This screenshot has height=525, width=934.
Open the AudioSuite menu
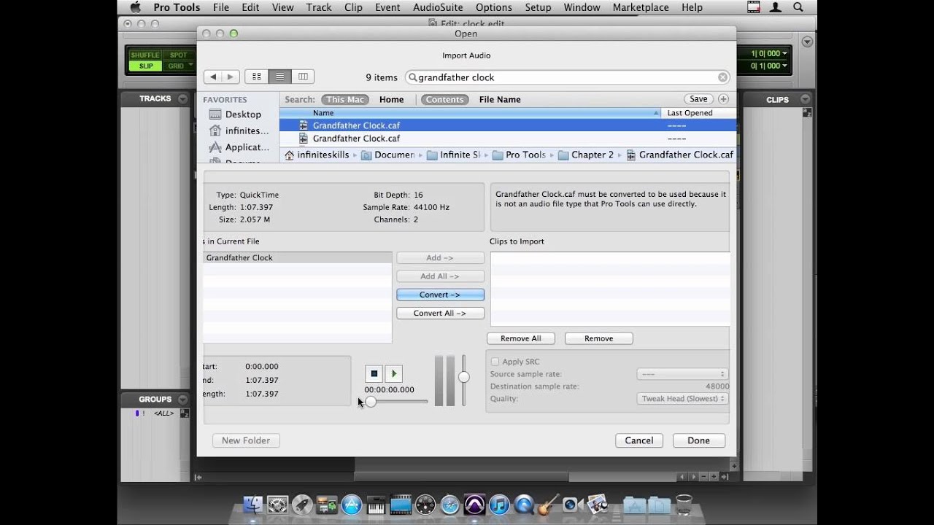tap(437, 7)
